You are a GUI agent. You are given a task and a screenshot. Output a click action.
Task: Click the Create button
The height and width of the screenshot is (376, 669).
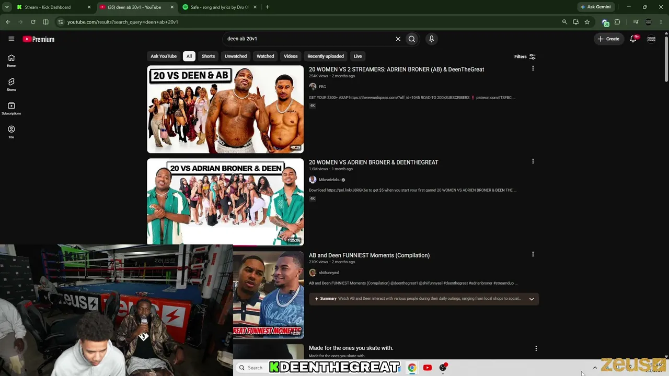click(x=608, y=39)
